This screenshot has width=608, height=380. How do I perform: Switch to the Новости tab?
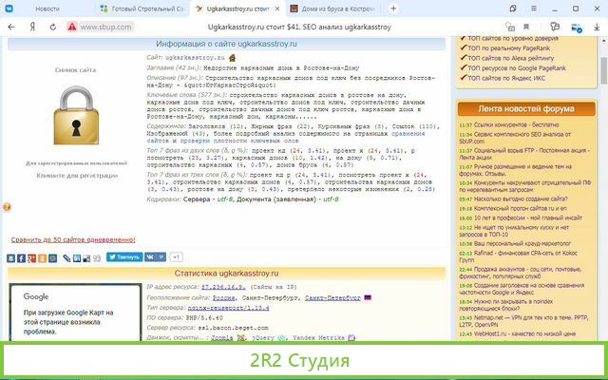[x=47, y=9]
